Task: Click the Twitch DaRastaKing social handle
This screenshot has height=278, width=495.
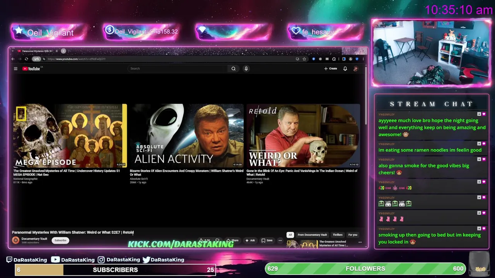Action: pos(27,260)
